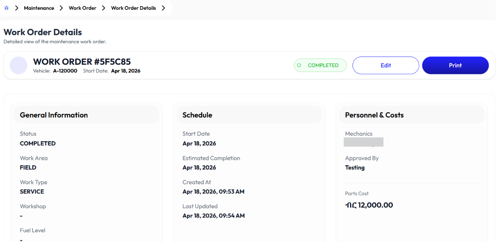Open the Work Order breadcrumb link
This screenshot has width=496, height=242.
click(x=83, y=8)
